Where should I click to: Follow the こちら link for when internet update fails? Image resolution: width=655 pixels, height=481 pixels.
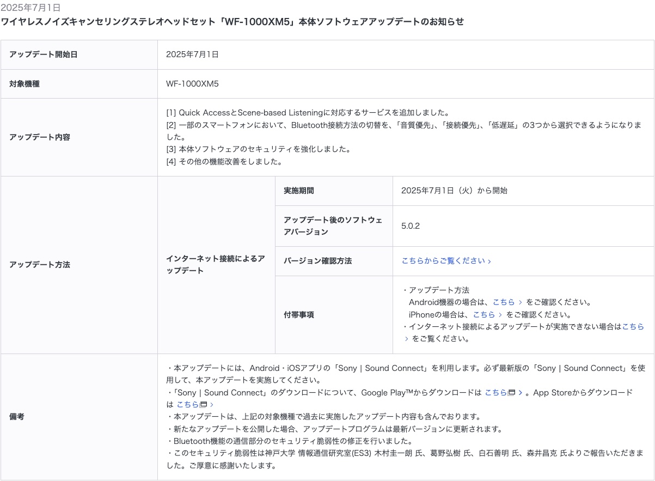click(633, 327)
